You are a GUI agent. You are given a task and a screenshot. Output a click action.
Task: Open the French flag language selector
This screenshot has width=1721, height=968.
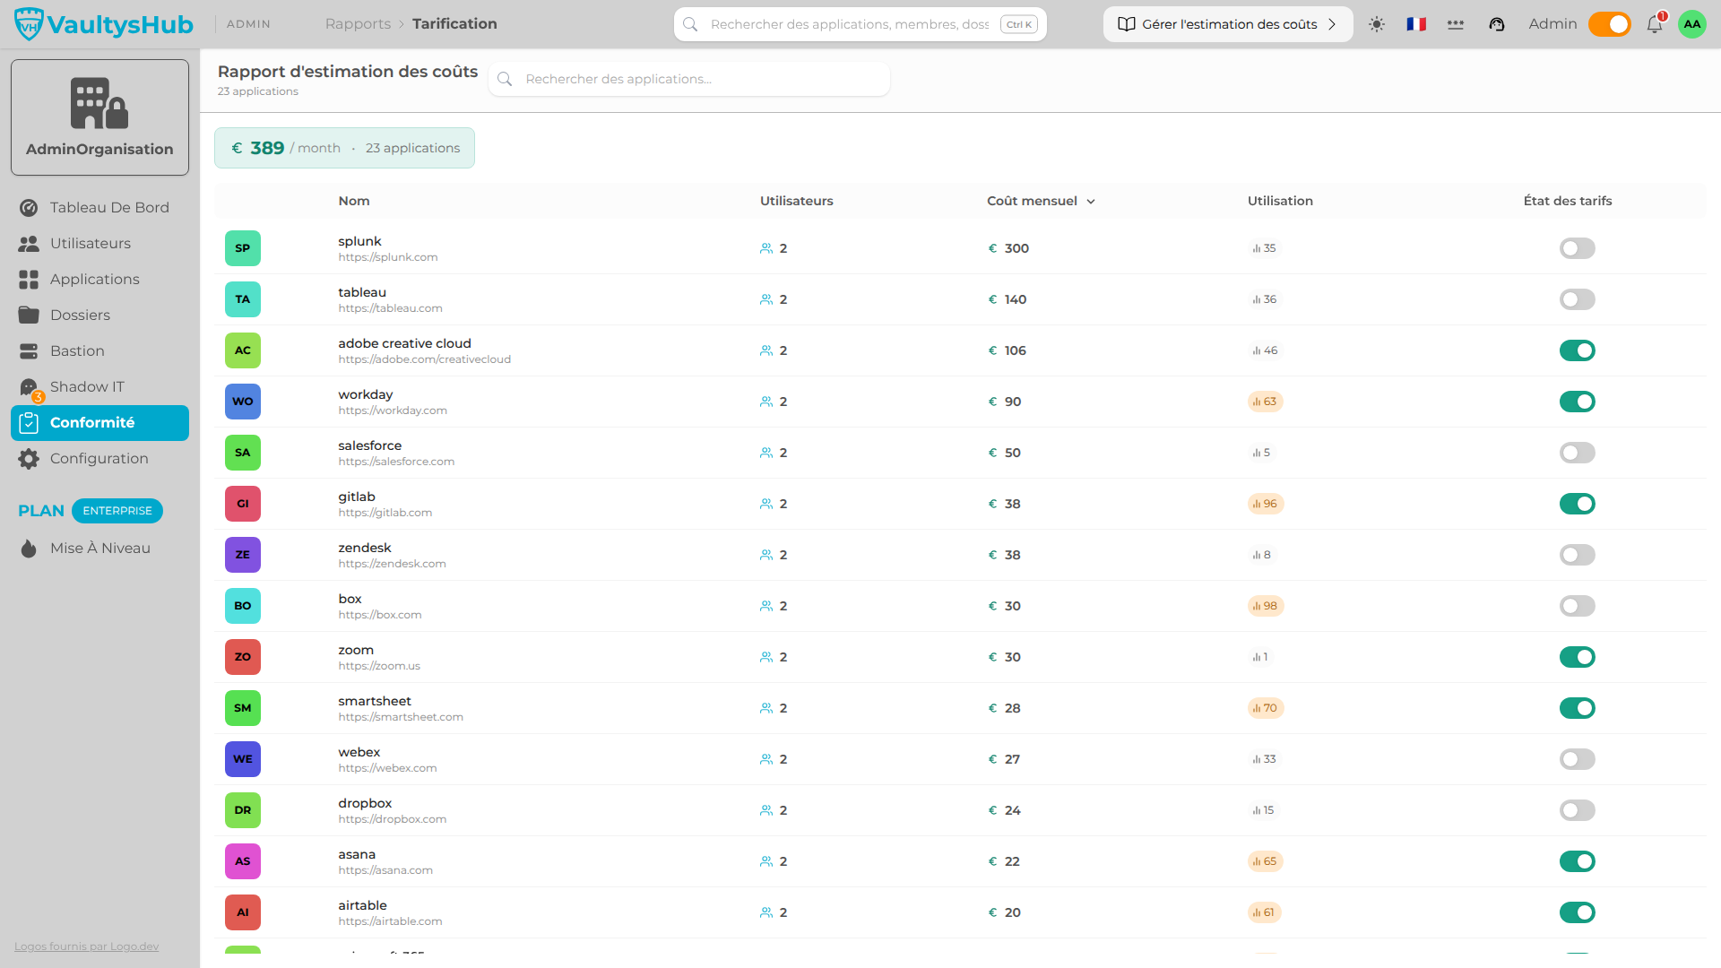[x=1416, y=24]
